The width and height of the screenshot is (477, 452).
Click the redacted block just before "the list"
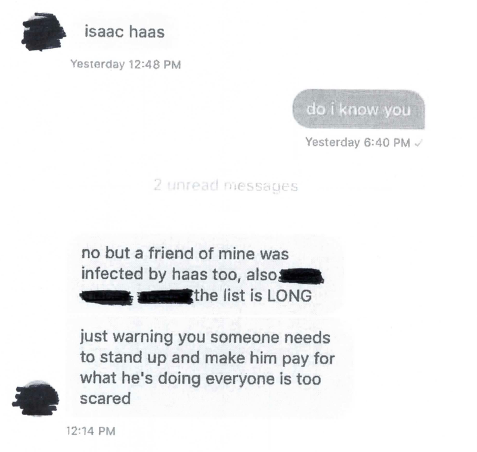(x=165, y=296)
